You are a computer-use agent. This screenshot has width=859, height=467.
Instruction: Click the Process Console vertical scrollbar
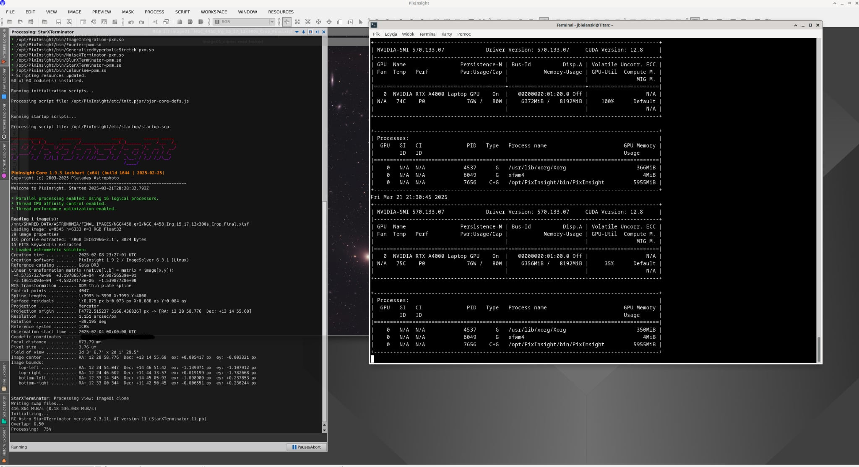[x=324, y=312]
